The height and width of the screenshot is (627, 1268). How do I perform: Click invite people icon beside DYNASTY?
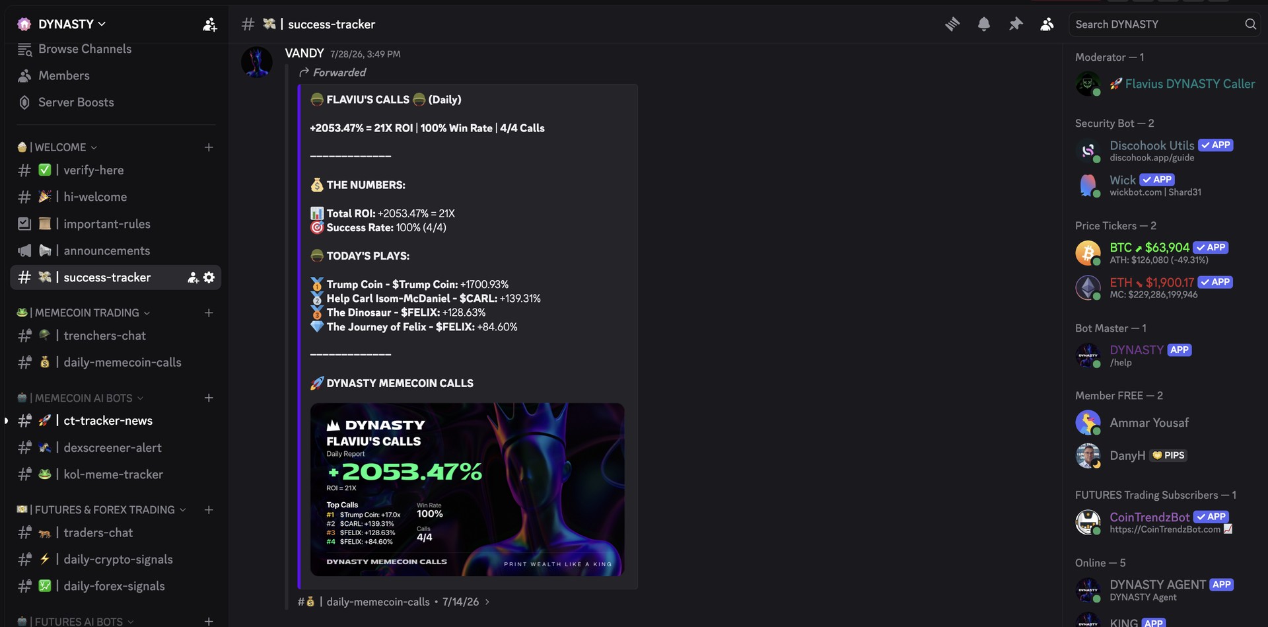[x=209, y=24]
